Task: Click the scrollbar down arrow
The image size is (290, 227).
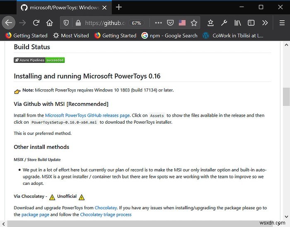Action: coord(286,217)
